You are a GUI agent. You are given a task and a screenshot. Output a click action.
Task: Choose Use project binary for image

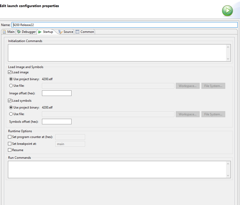coord(11,79)
